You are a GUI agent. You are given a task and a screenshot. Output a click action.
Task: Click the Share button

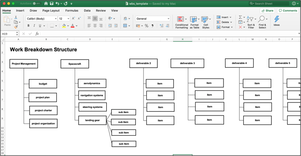pos(267,11)
